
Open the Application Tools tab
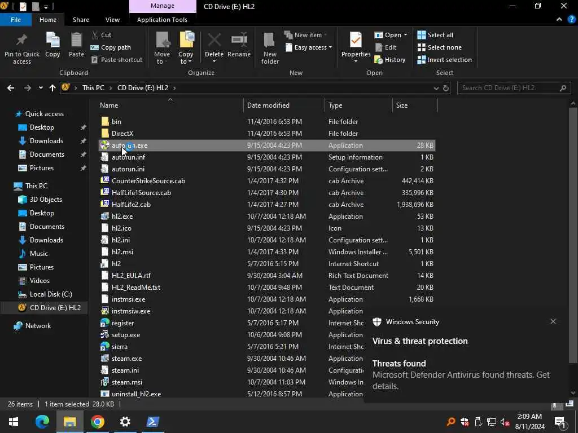tap(162, 20)
